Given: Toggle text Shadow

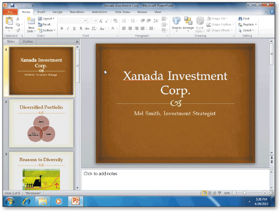Looking at the screenshot, I should (x=81, y=29).
